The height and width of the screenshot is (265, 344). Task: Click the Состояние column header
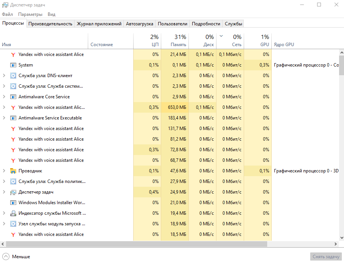[x=111, y=41]
